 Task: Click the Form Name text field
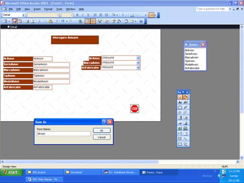64,134
